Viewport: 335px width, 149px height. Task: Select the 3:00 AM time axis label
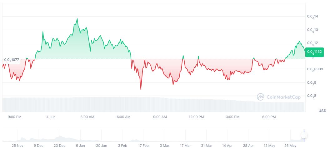[x=87, y=117]
